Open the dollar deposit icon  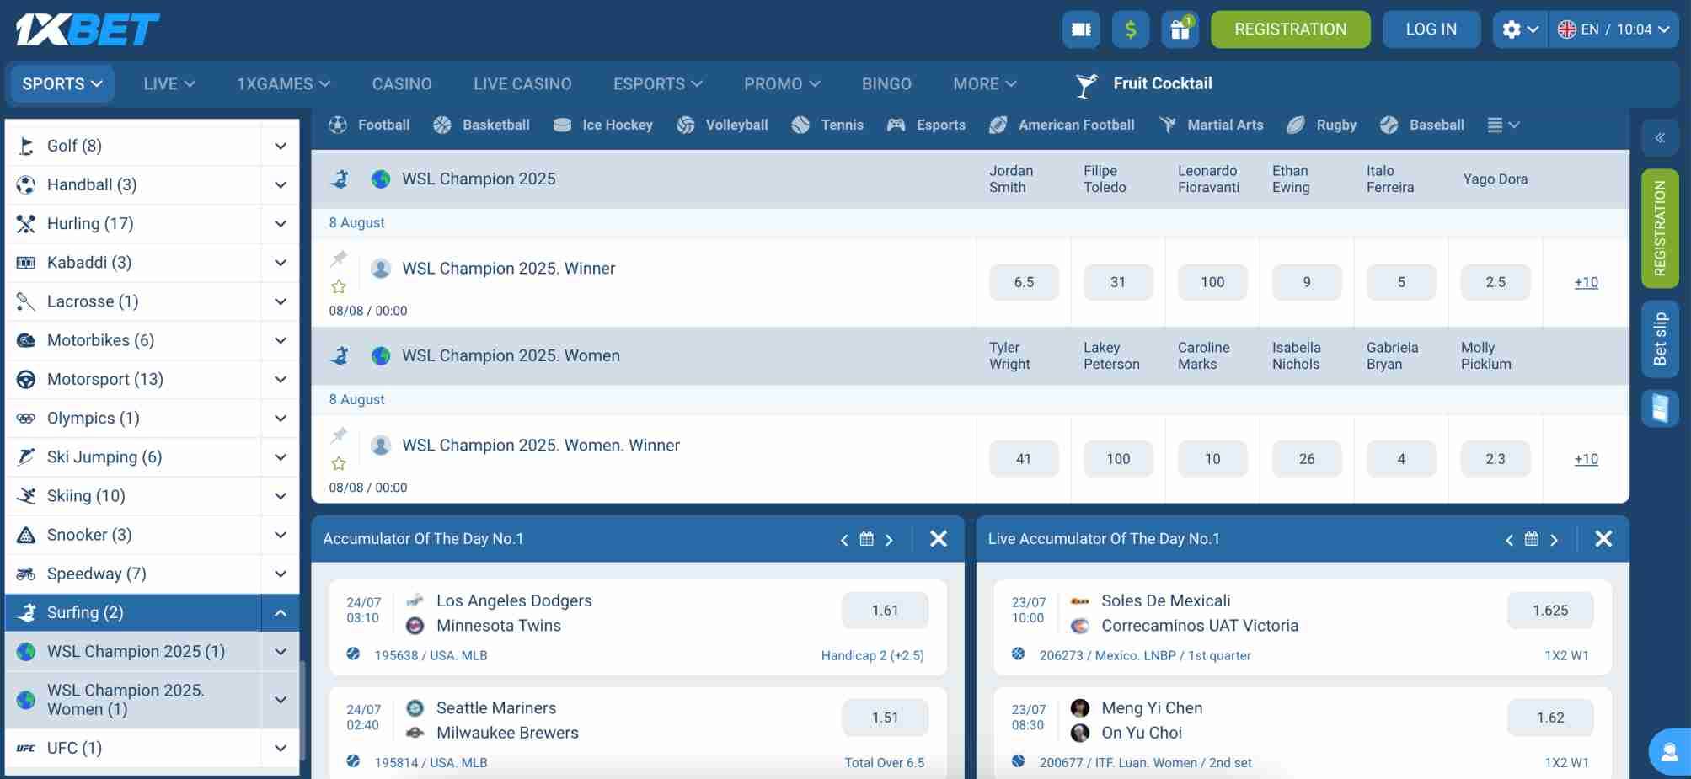[1131, 29]
